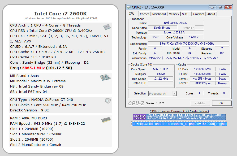Click the BB code URL text field

point(179,124)
